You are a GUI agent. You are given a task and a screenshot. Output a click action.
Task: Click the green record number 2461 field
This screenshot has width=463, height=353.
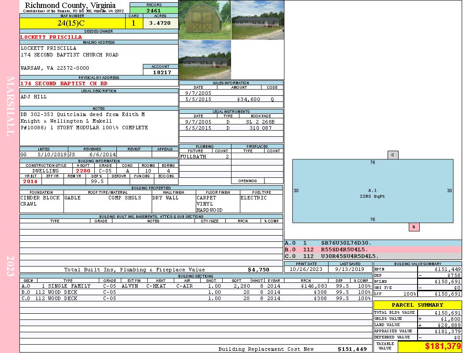coord(153,10)
